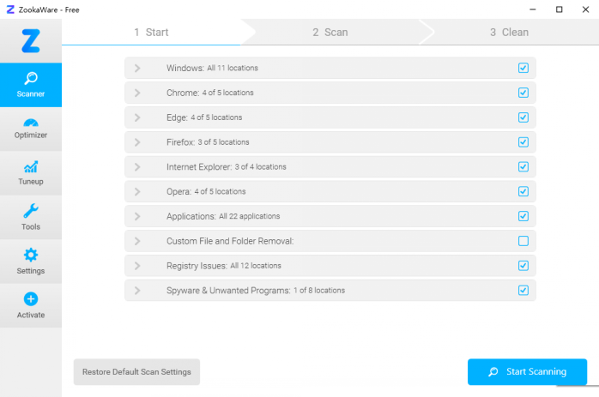This screenshot has width=599, height=397.
Task: Switch to the 2 Scan step tab
Action: click(330, 33)
